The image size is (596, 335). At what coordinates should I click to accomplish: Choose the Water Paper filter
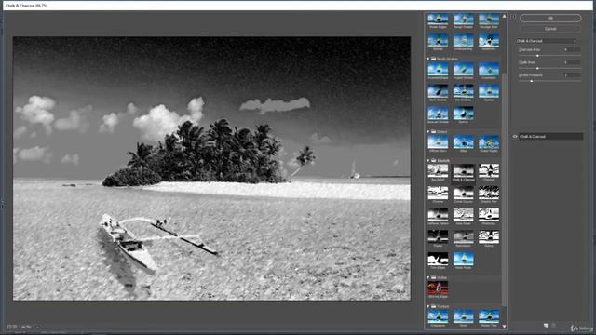click(x=464, y=259)
